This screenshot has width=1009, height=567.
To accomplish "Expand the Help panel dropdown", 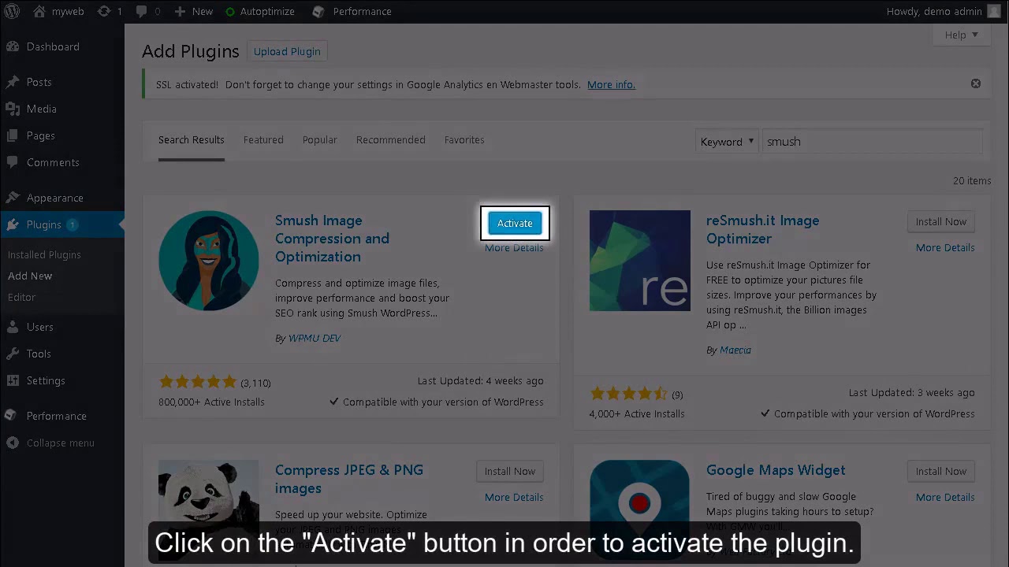I will pyautogui.click(x=961, y=35).
